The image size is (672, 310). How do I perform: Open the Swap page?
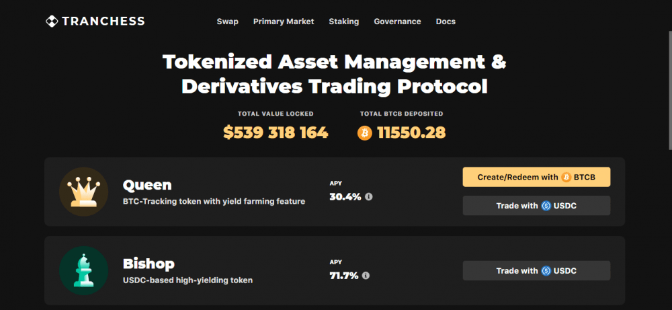(228, 22)
